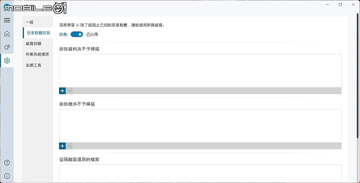Open the help question mark icon
360x183 pixels.
[7, 163]
